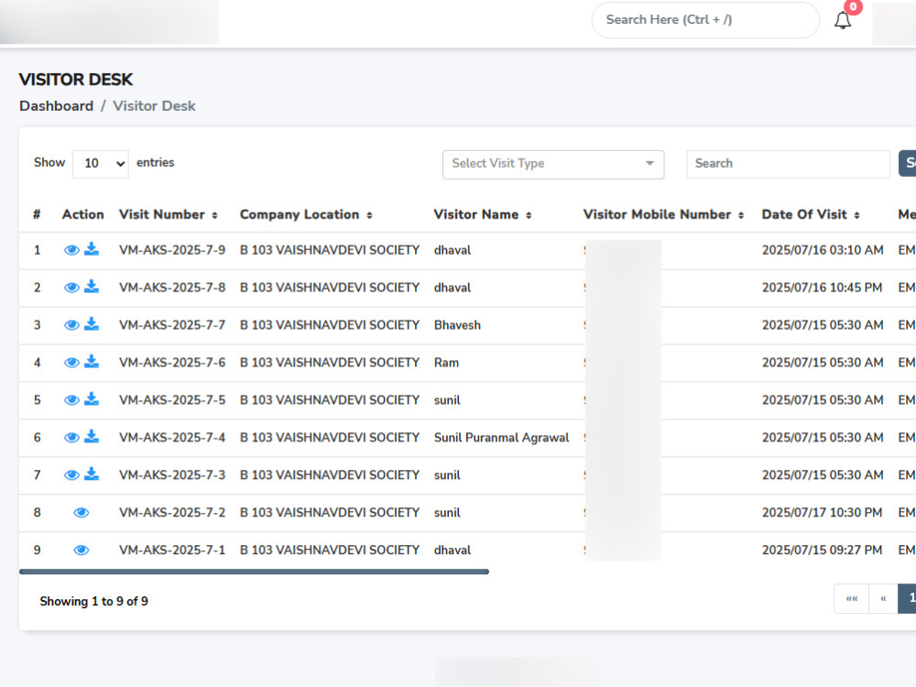Click the table Search input field

(788, 164)
